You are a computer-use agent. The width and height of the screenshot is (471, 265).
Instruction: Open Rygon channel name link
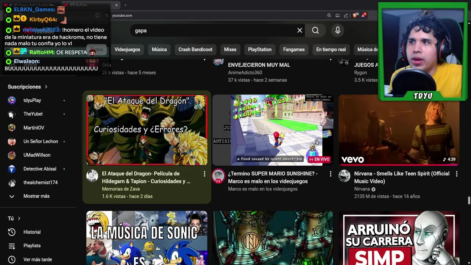tap(361, 73)
